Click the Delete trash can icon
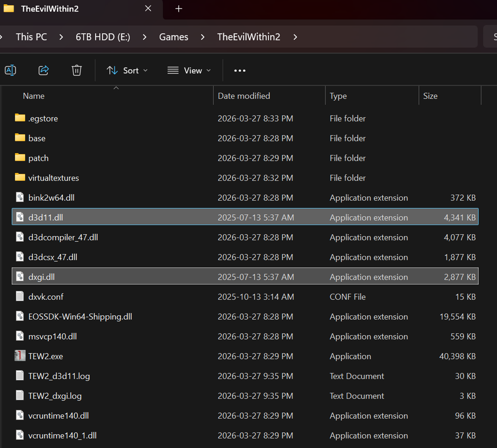The width and height of the screenshot is (497, 448). pos(77,70)
